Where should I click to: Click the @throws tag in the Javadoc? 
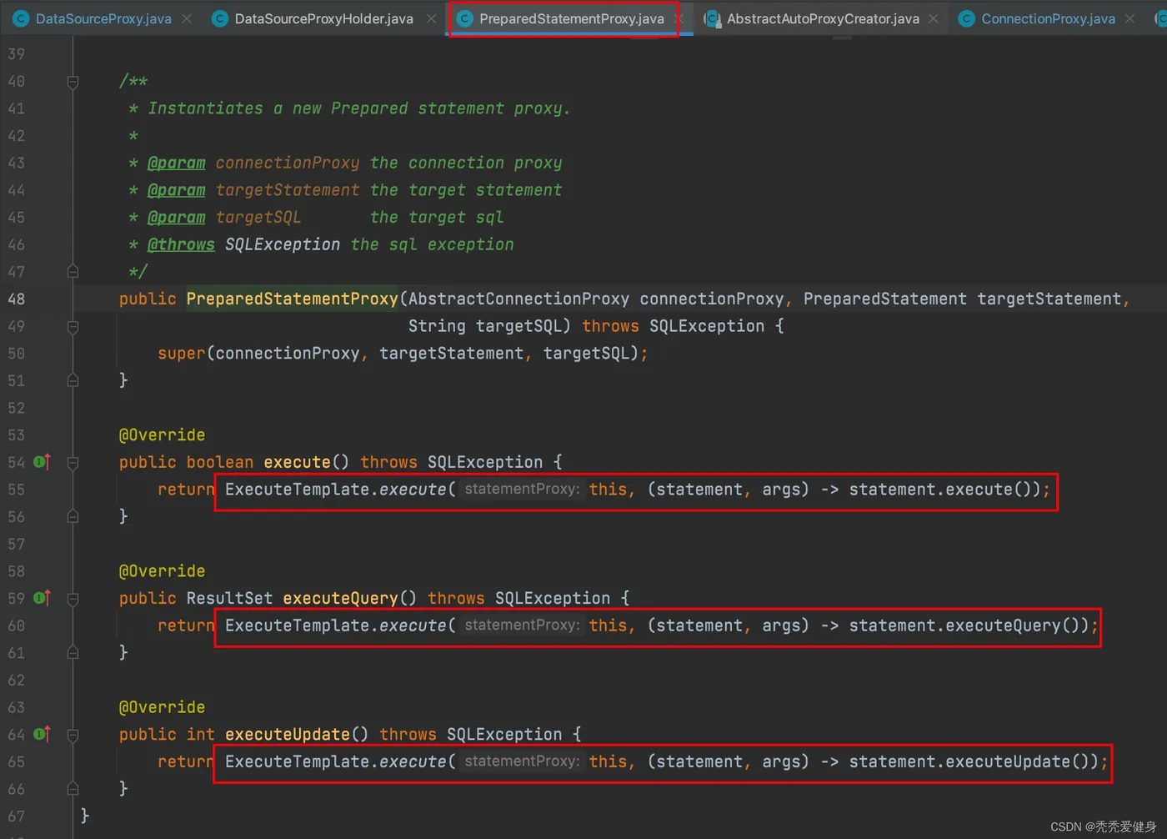coord(181,244)
